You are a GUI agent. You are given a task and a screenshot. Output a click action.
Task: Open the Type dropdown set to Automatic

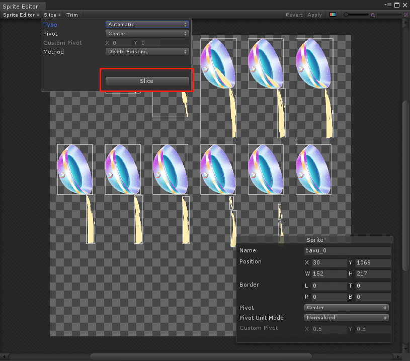(x=147, y=24)
